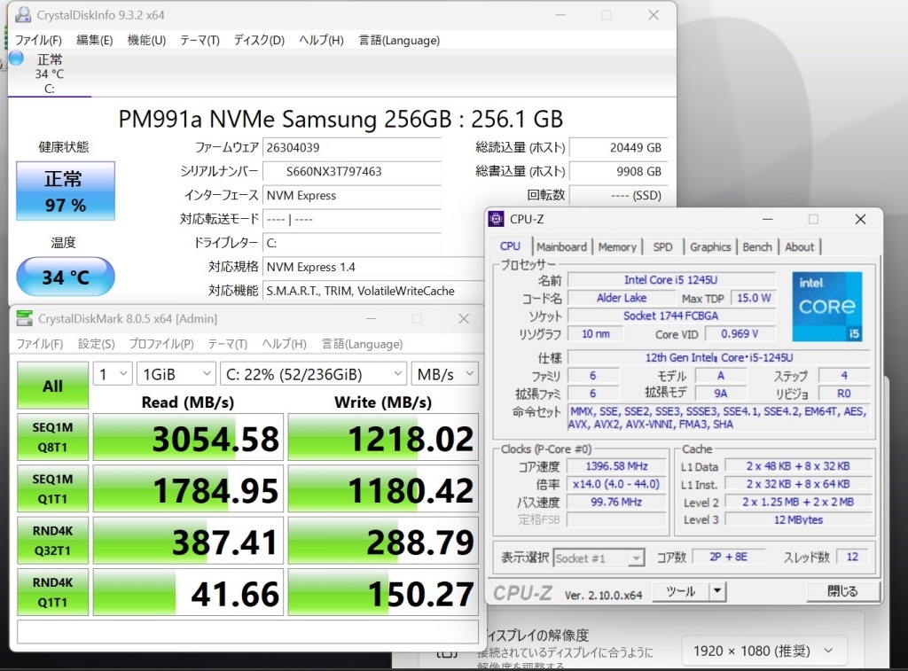
Task: Open 編集(E) menu in CrystalDiskInfo
Action: (94, 40)
